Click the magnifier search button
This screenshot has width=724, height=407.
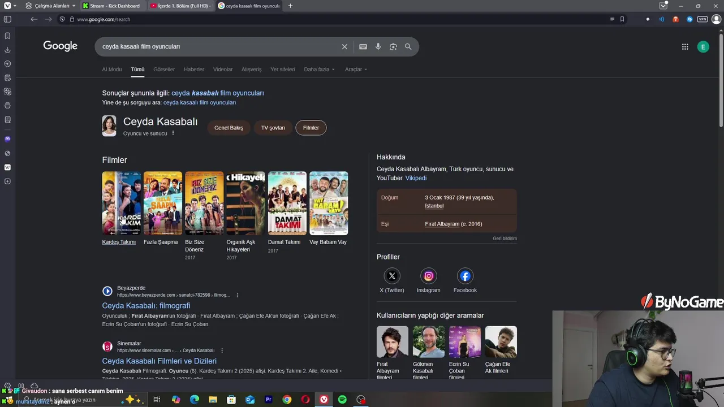click(x=408, y=47)
